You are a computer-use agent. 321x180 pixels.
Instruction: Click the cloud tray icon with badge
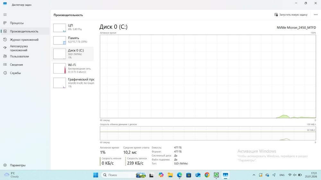(x=267, y=175)
